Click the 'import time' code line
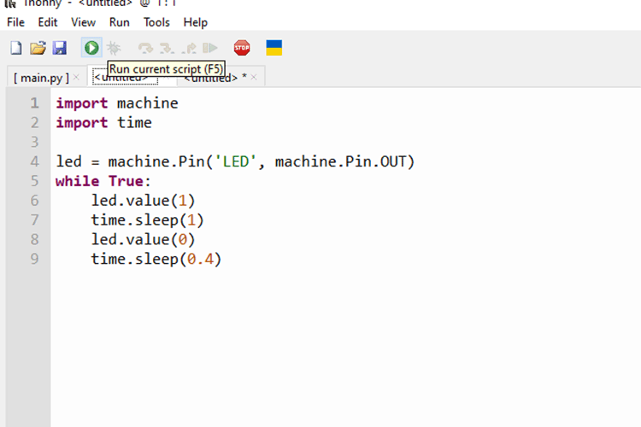Viewport: 641px width, 427px height. (103, 123)
